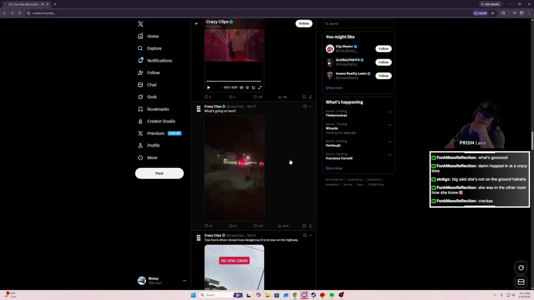534x300 pixels.
Task: Open the X logo home link
Action: pos(141,24)
